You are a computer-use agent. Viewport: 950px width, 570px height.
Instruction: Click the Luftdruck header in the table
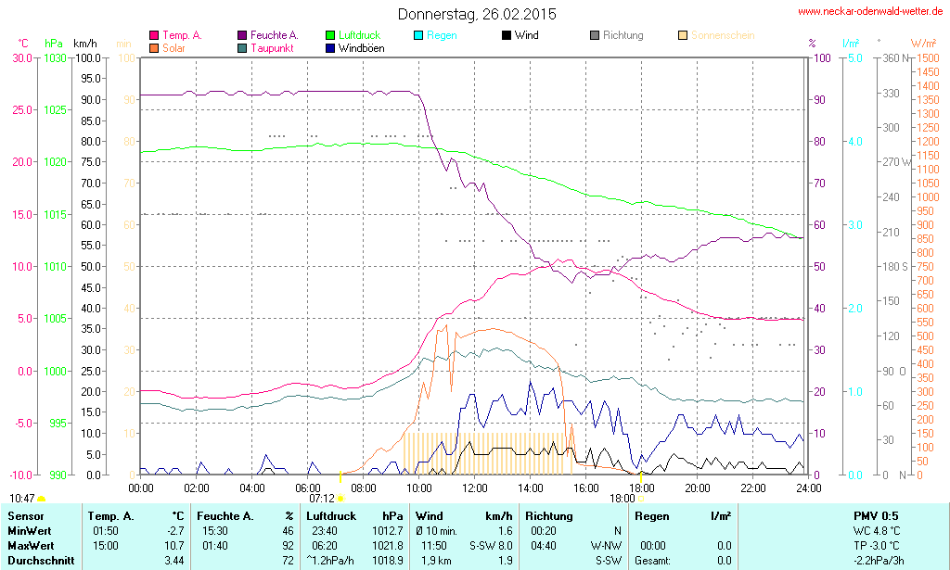(331, 515)
